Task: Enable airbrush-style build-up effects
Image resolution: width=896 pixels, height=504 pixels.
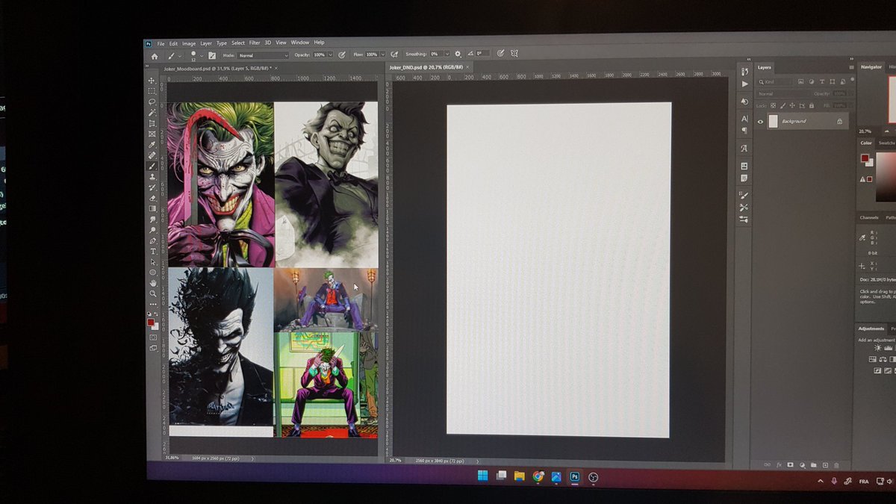Action: [x=395, y=55]
